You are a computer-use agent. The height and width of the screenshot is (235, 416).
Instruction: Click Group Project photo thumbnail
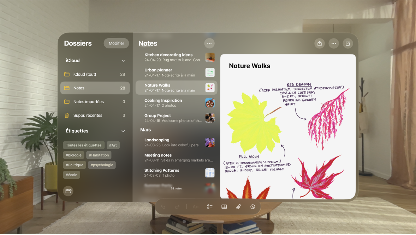[x=210, y=118]
